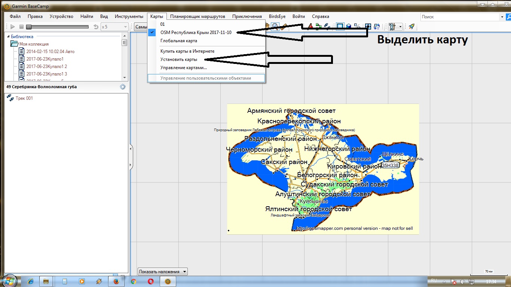
Task: Click the left panel collapse handle
Action: coord(131,156)
